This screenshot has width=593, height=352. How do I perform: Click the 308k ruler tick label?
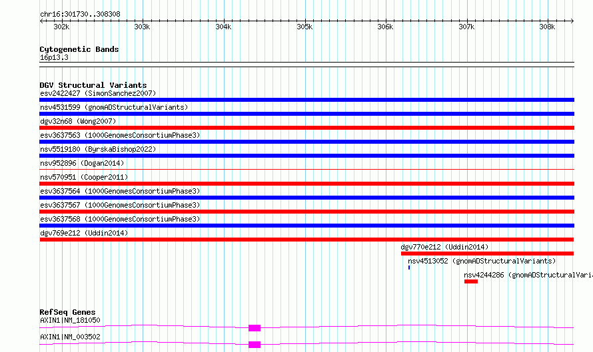547,27
